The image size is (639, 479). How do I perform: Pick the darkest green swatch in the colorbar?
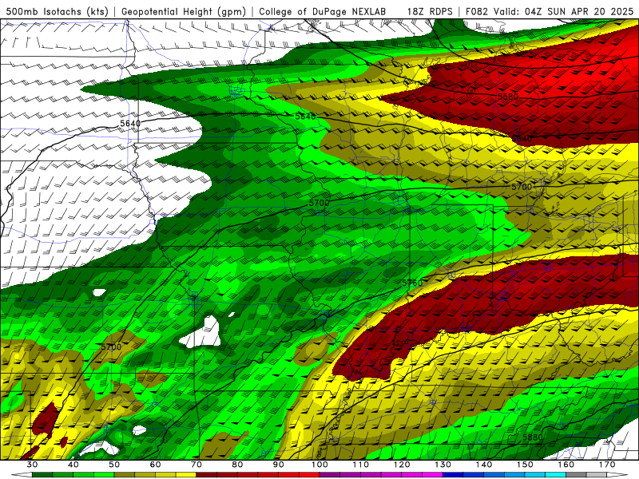click(x=42, y=475)
